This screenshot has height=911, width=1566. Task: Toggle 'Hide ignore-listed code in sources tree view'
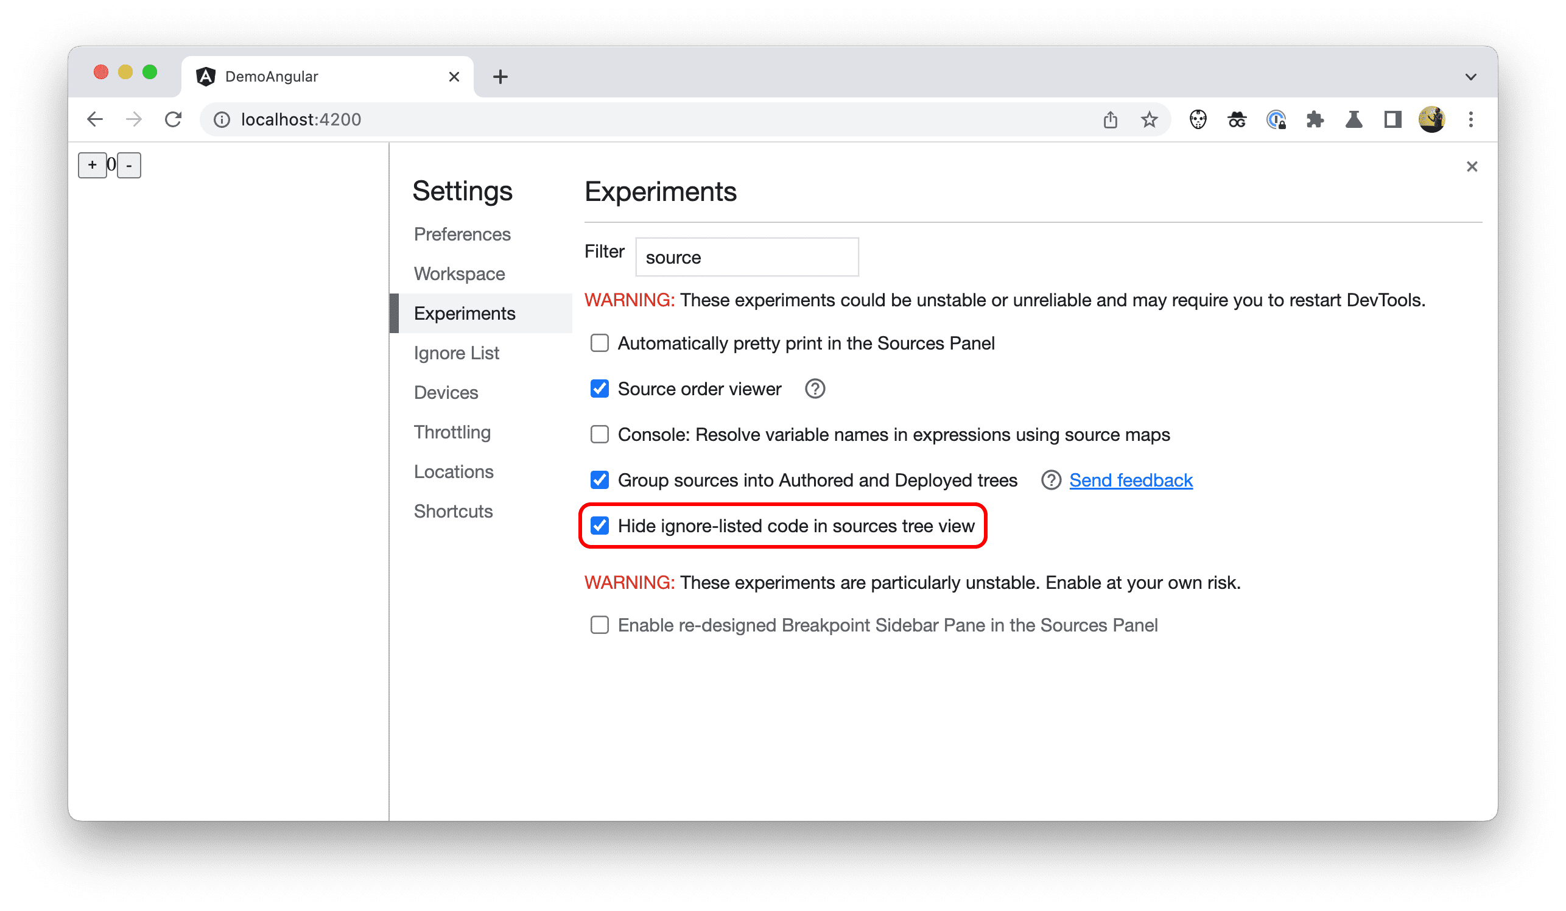click(x=600, y=526)
